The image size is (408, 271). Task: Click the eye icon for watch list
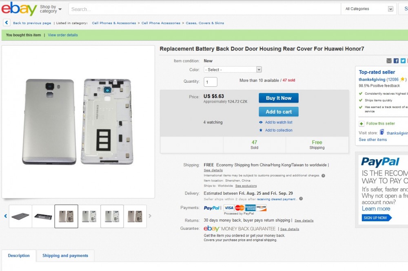click(261, 122)
